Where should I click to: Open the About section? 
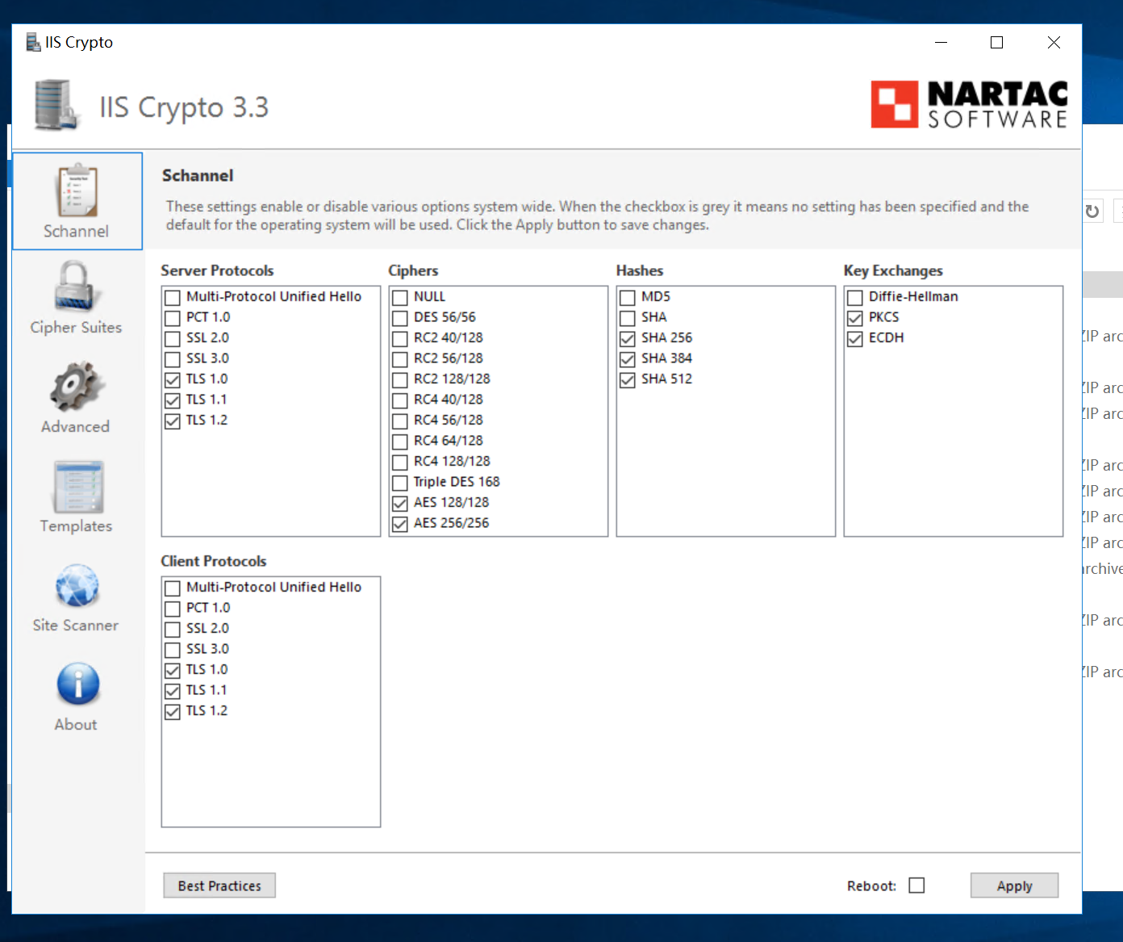(76, 694)
